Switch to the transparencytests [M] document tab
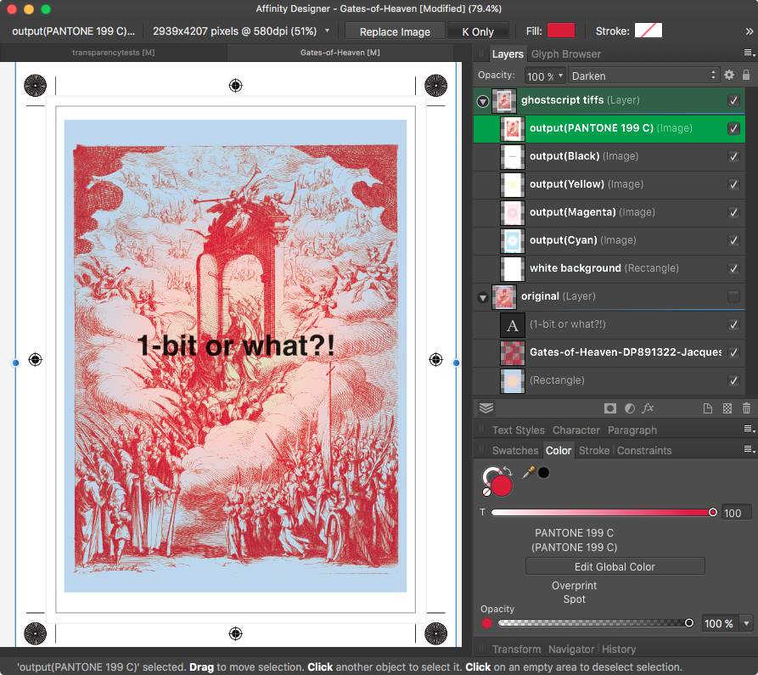The height and width of the screenshot is (675, 758). pyautogui.click(x=114, y=53)
